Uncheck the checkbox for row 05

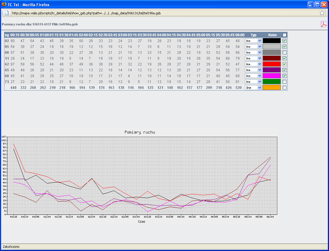[284, 47]
